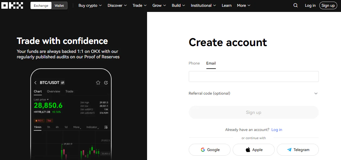Open the Buy crypto dropdown menu

pyautogui.click(x=90, y=5)
